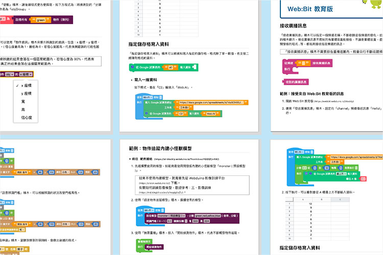Image resolution: width=383 pixels, height=255 pixels.
Task: Click the '指定儲存格寫入資料' heading in top-middle page
Action: click(149, 44)
